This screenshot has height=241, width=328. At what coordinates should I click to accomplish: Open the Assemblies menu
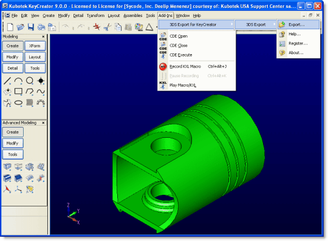(133, 16)
